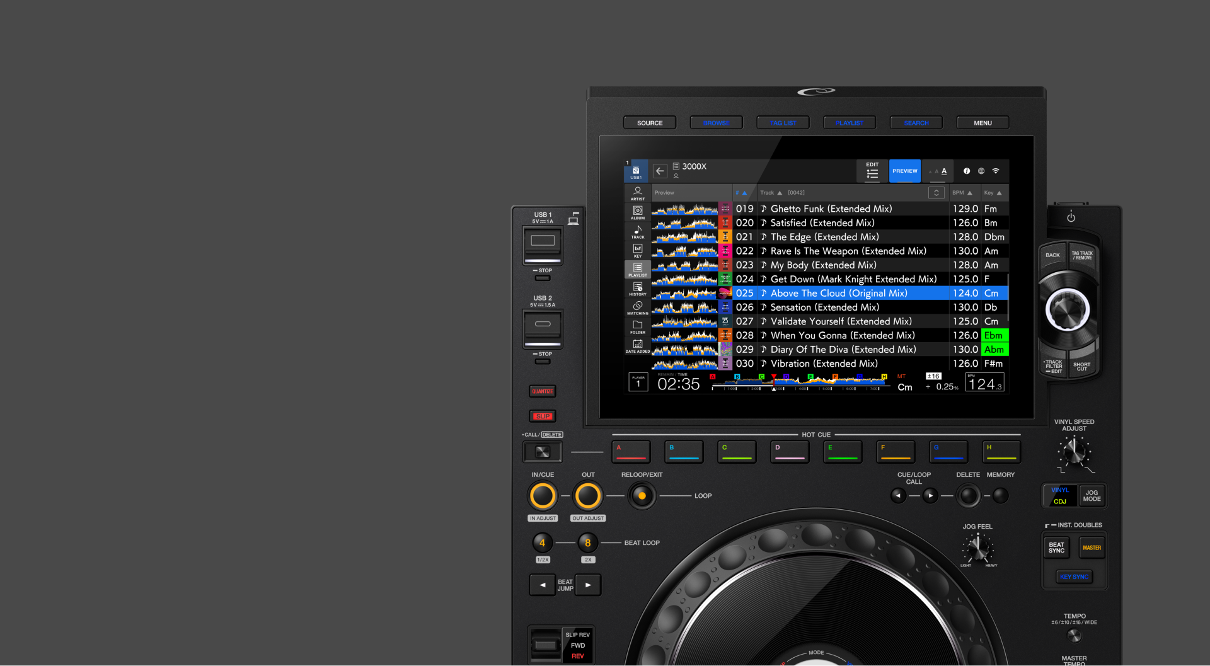Open the BROWSE screen
The width and height of the screenshot is (1210, 666).
[x=716, y=123]
